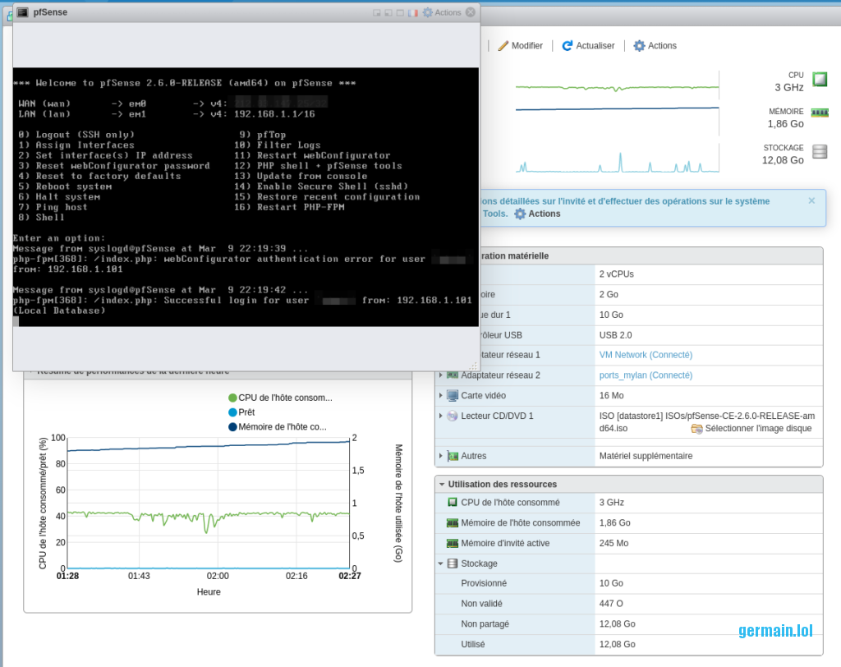The width and height of the screenshot is (841, 667).
Task: Click the Mémoire RAM icon in top summary
Action: (819, 113)
